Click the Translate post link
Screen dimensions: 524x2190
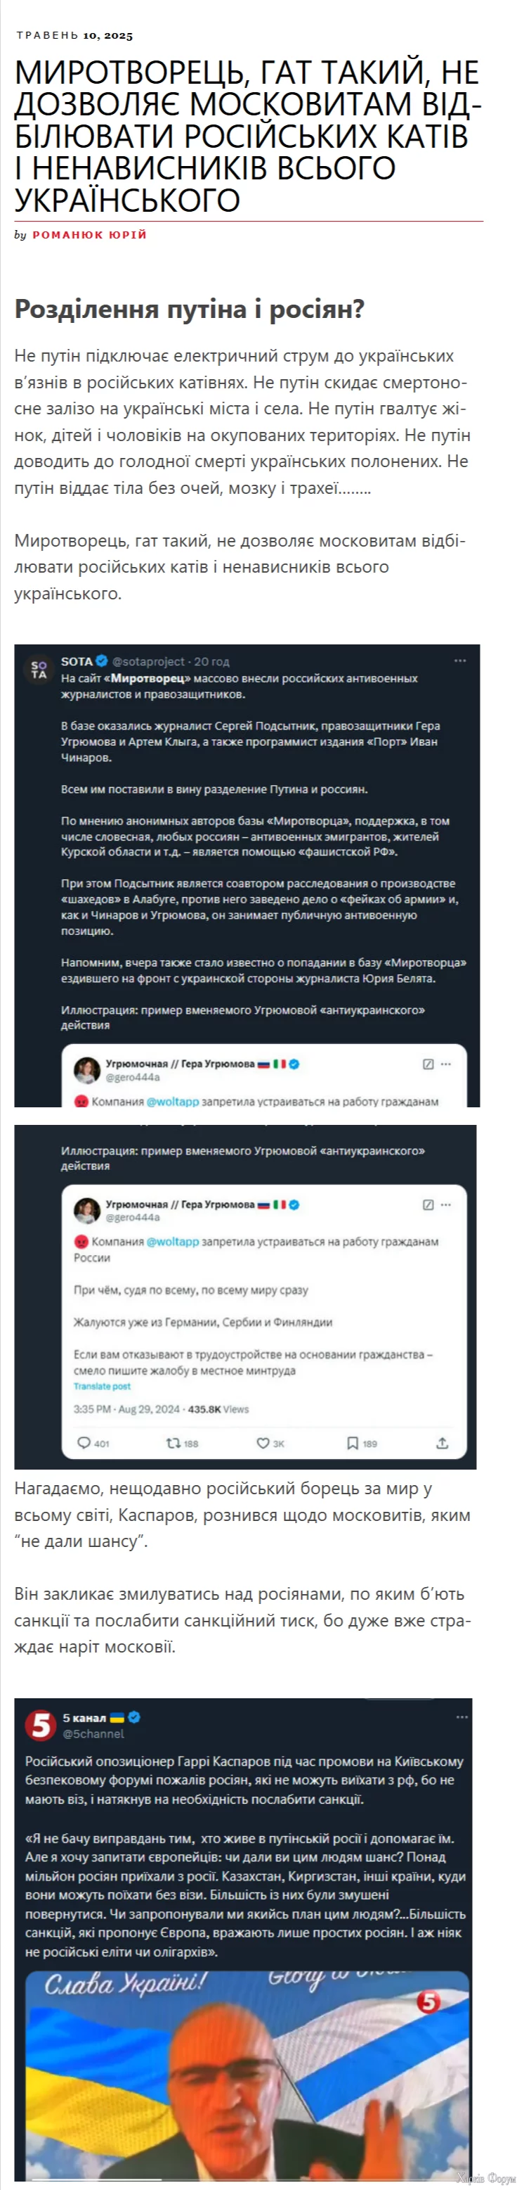coord(102,1386)
